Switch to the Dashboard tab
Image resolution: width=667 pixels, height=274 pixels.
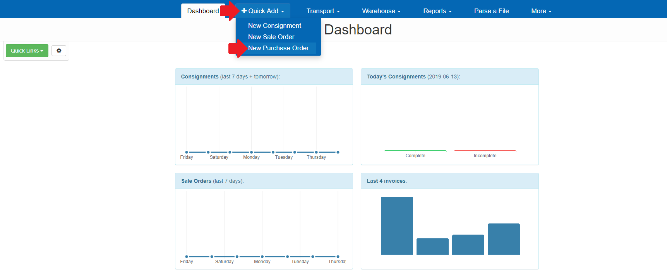(203, 11)
